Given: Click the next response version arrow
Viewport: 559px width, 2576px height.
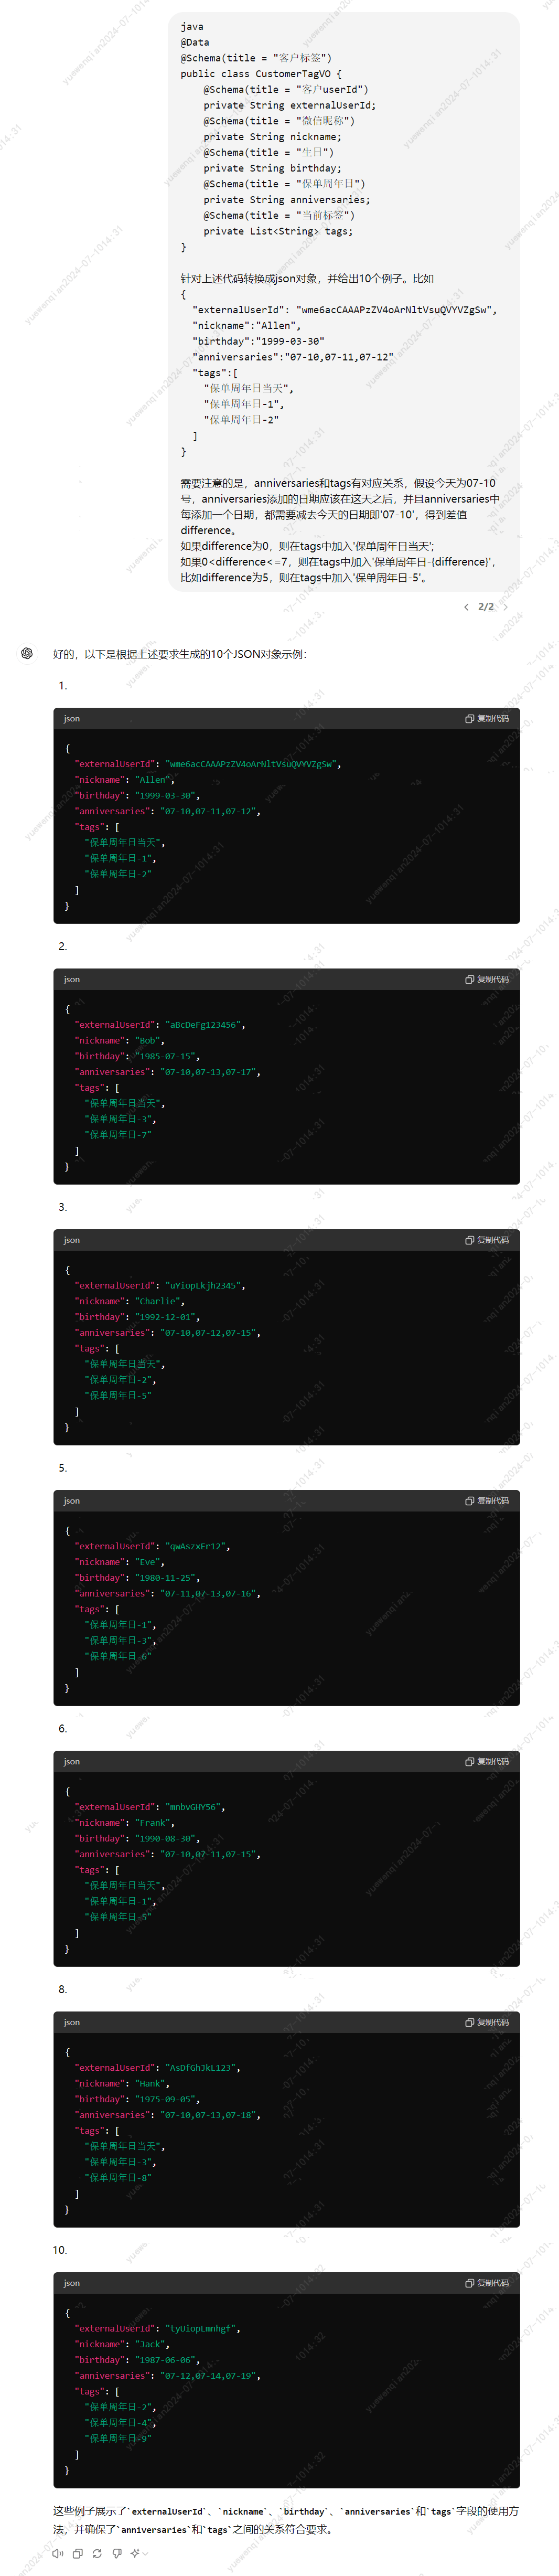Looking at the screenshot, I should tap(505, 607).
